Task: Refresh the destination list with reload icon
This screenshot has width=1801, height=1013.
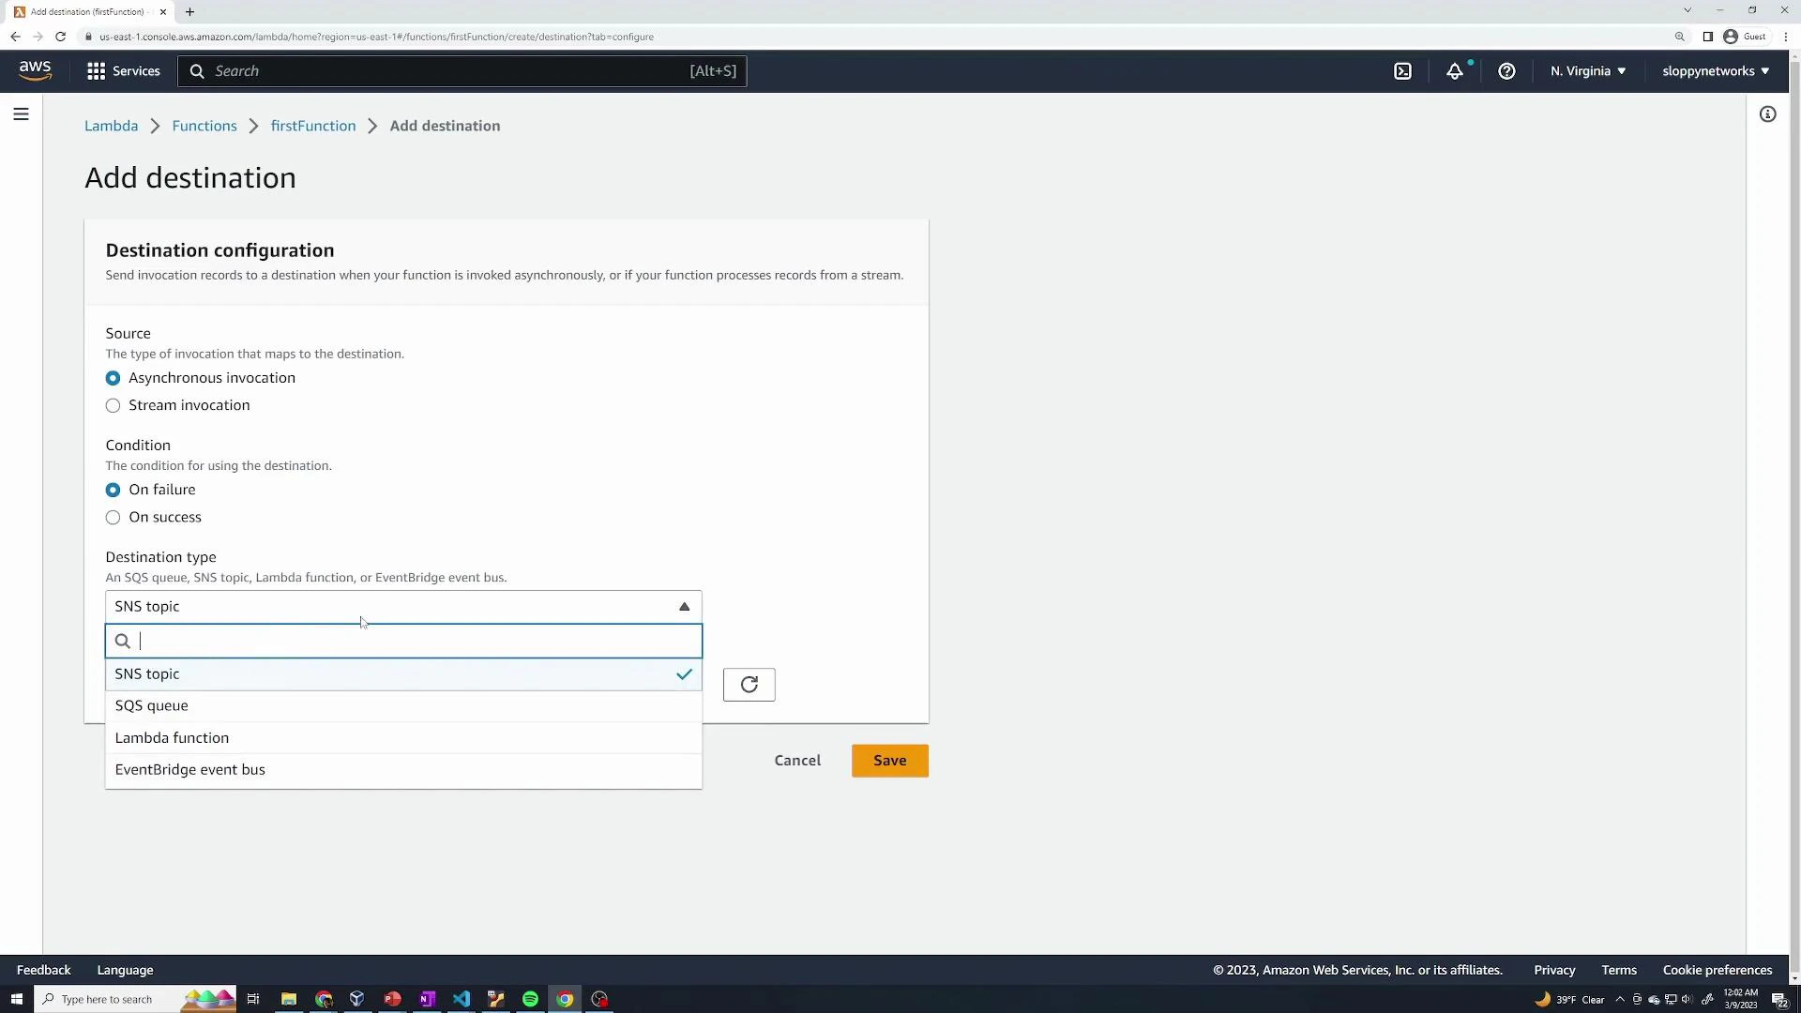Action: [749, 684]
